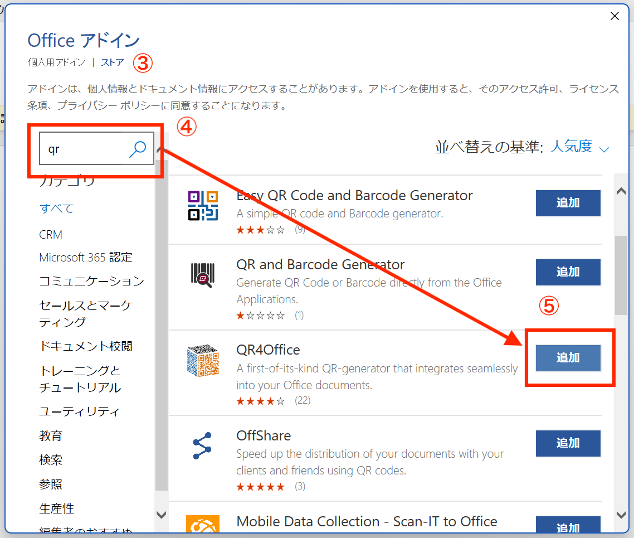634x538 pixels.
Task: Click the OffShare five-star rating
Action: [260, 486]
